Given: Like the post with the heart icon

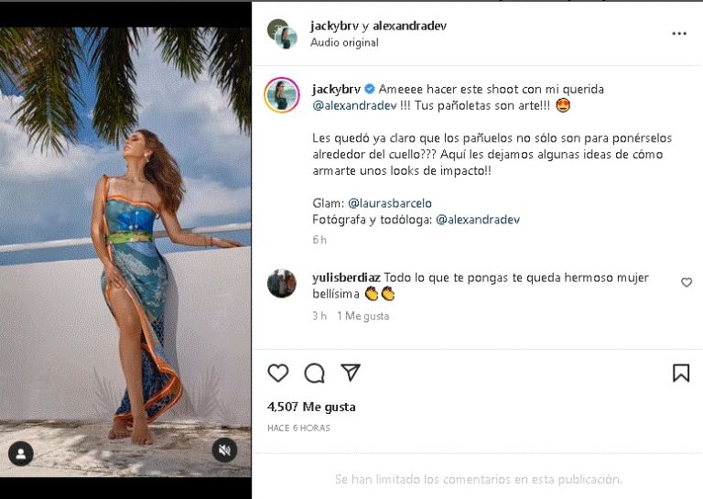Looking at the screenshot, I should (x=278, y=373).
